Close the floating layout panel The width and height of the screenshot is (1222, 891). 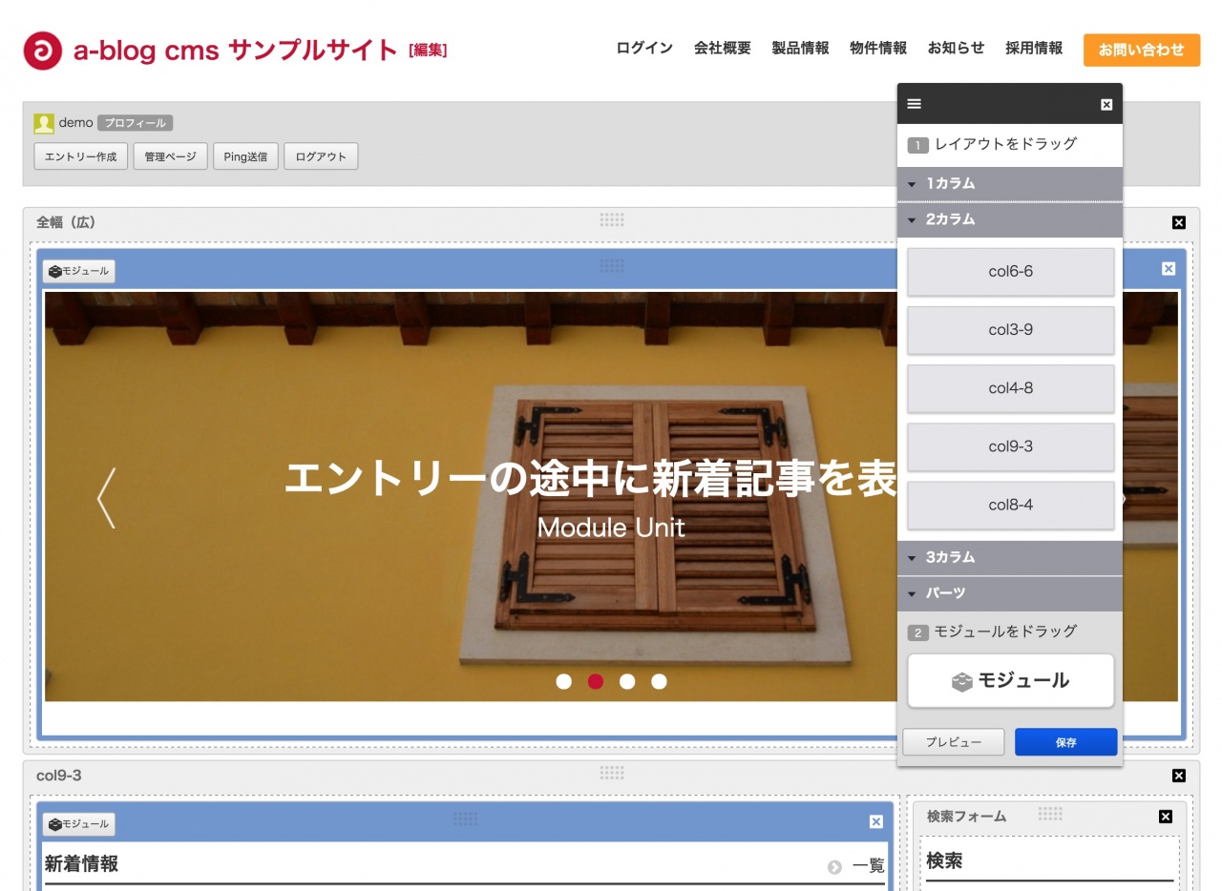(1106, 105)
